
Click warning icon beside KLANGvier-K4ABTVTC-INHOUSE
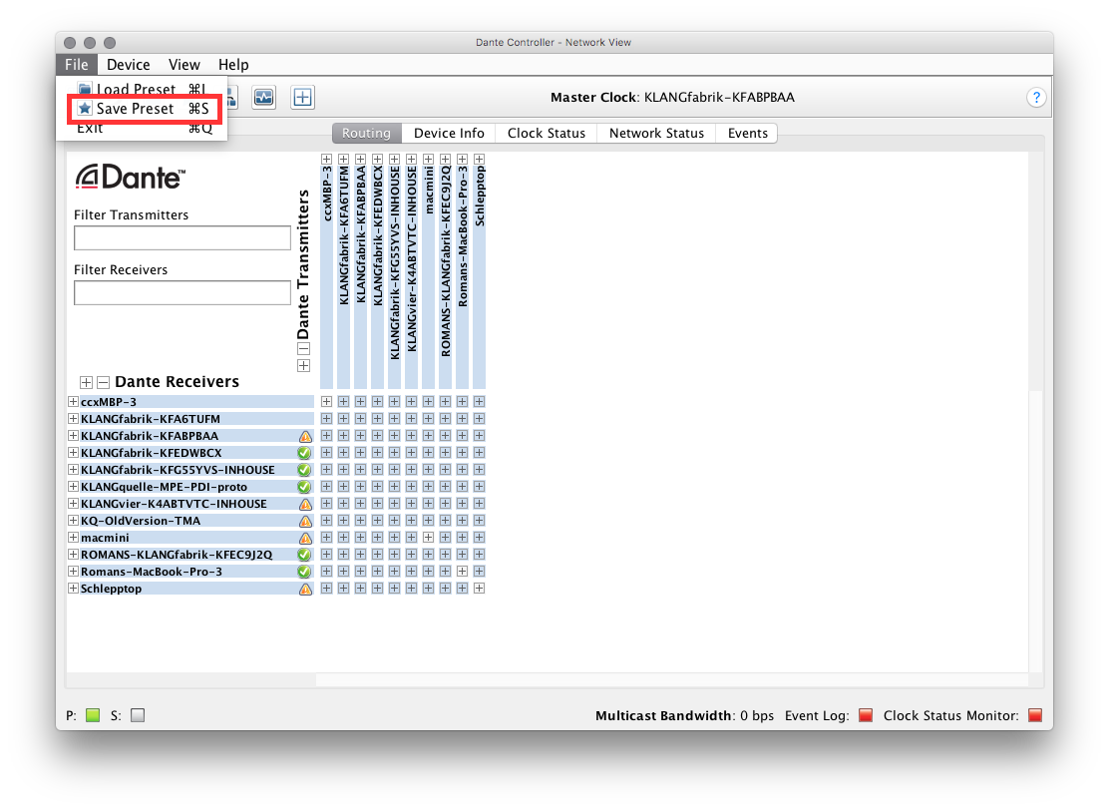[305, 505]
